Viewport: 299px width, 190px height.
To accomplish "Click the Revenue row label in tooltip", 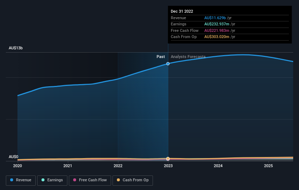I will pyautogui.click(x=178, y=18).
